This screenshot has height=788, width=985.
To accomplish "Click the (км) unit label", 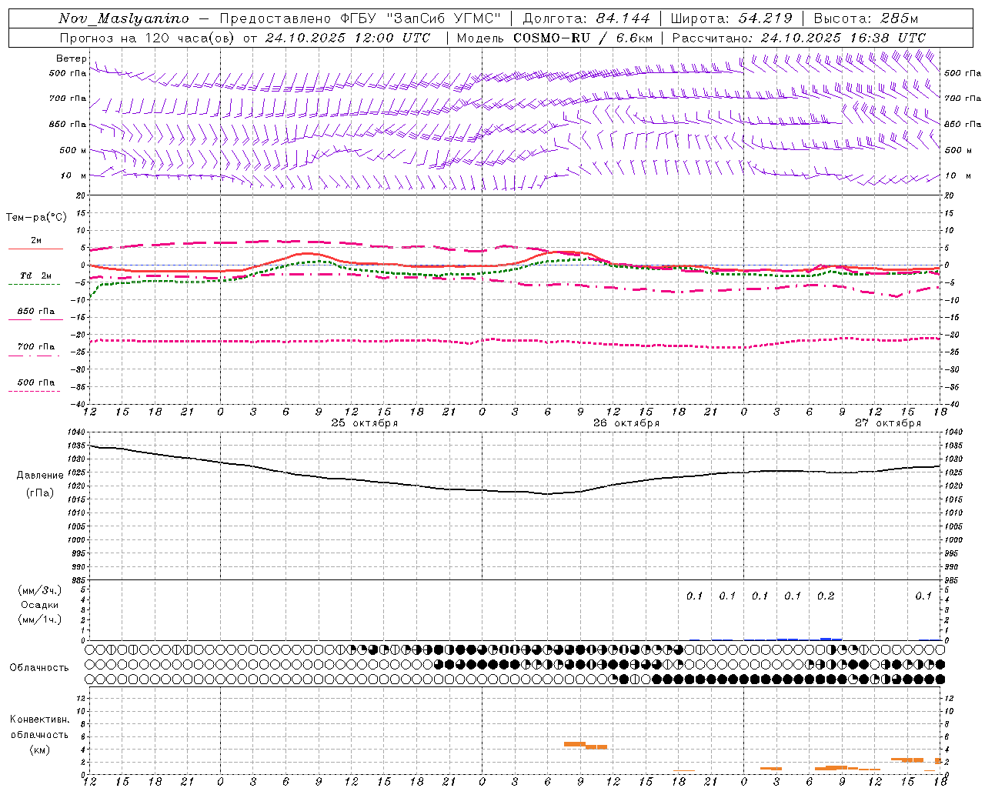I will (x=39, y=750).
